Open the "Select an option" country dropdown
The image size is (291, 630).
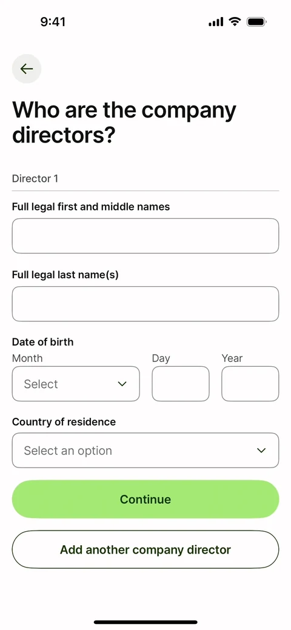pos(145,451)
